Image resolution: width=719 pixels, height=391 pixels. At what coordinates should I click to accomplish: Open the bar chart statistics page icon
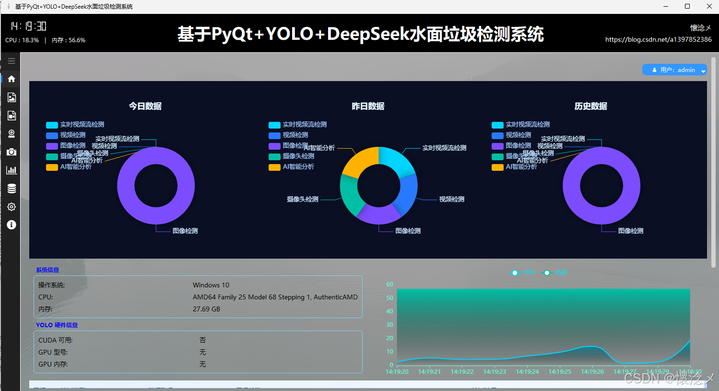pos(12,170)
